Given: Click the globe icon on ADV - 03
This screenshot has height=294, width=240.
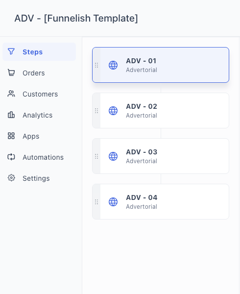Looking at the screenshot, I should (x=113, y=156).
